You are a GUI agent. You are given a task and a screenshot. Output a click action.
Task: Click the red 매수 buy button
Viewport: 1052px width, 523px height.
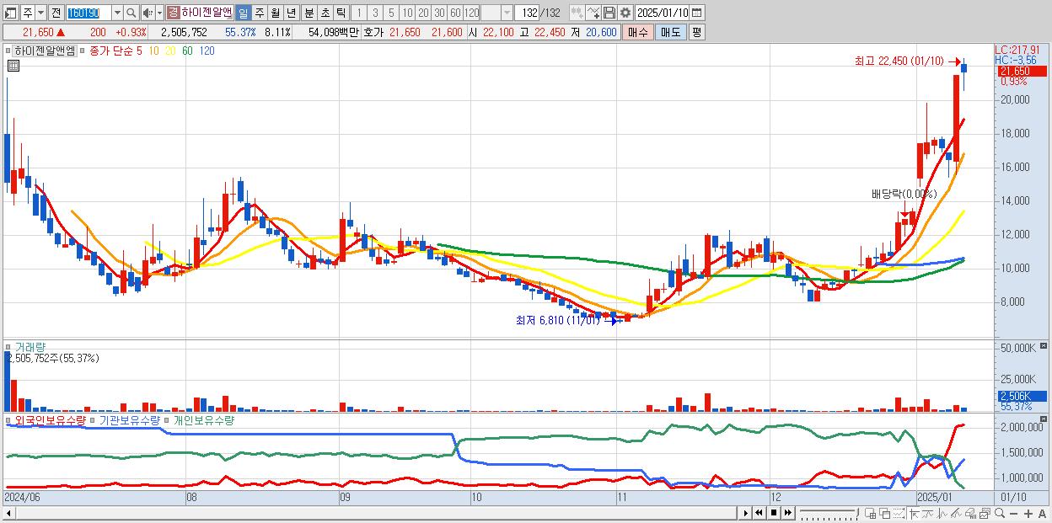638,32
